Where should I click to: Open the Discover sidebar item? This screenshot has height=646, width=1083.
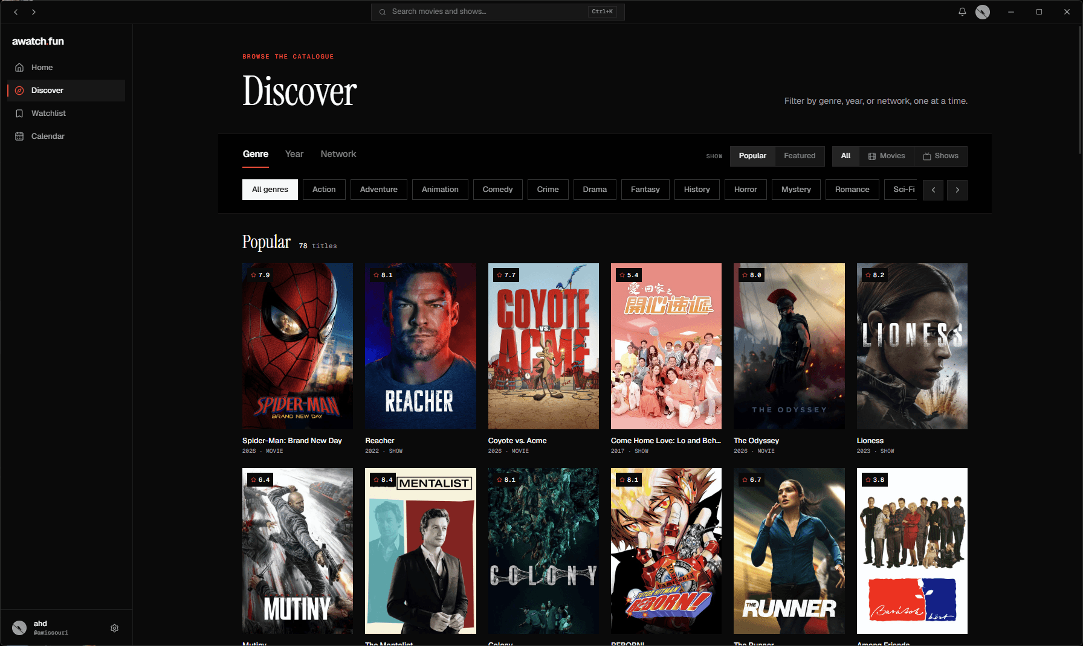click(66, 91)
